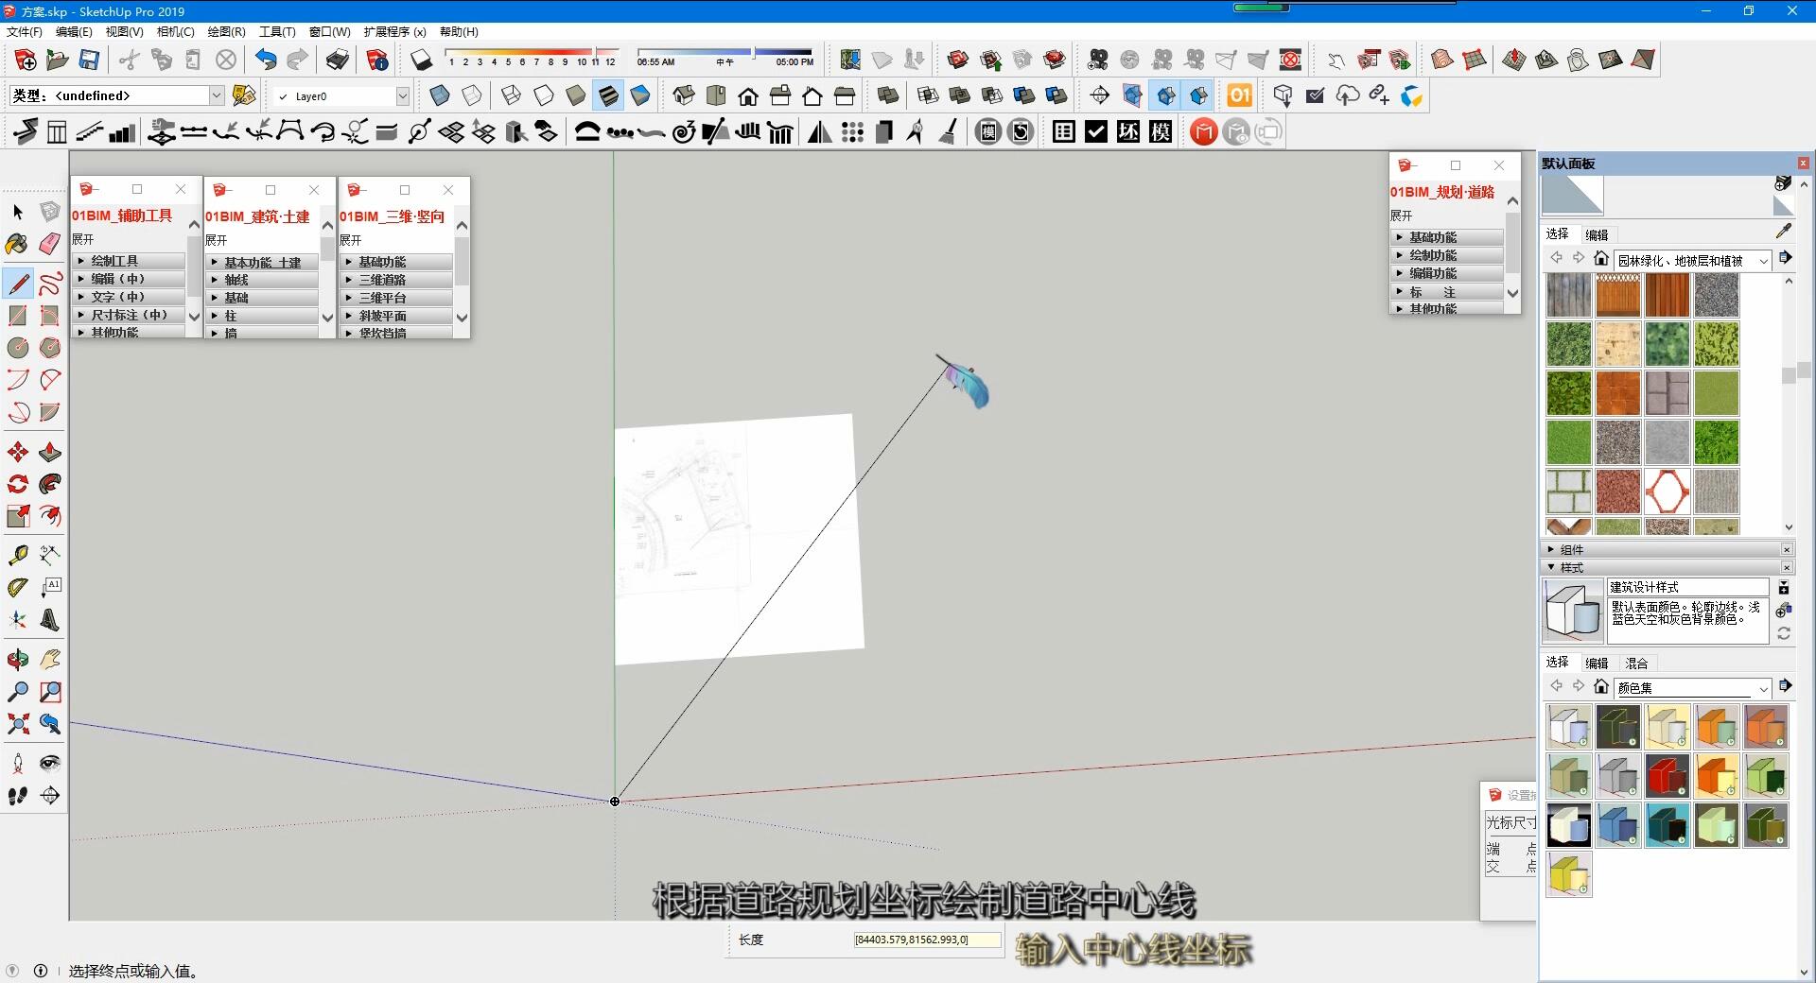Select the red brick material swatch
The width and height of the screenshot is (1816, 983).
(1618, 491)
